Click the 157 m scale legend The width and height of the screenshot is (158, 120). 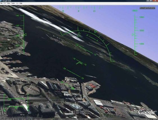pyautogui.click(x=22, y=115)
